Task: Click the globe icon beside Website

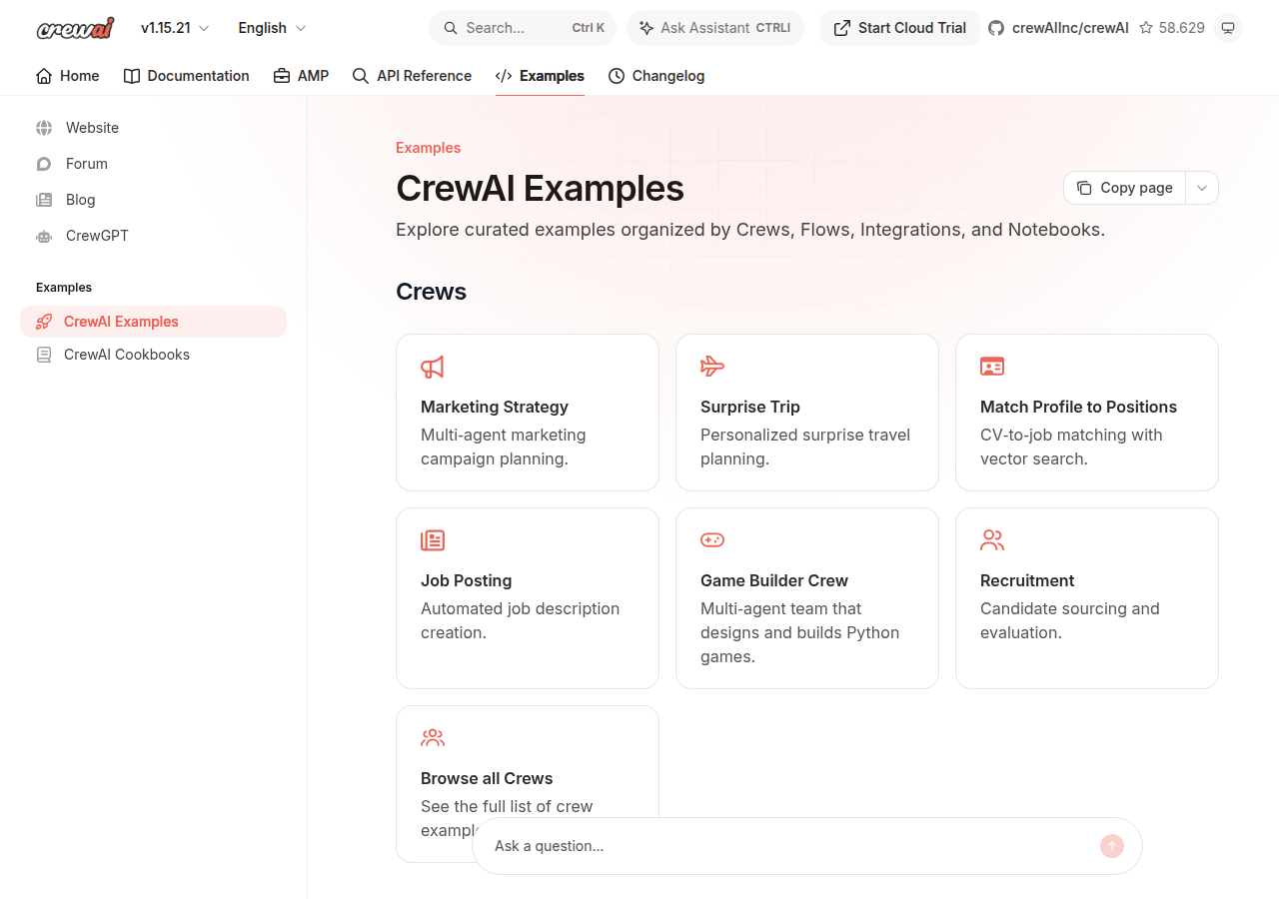Action: point(44,128)
